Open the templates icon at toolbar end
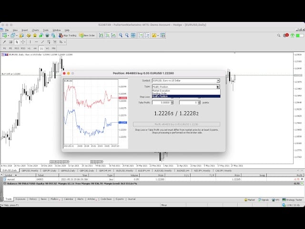Viewport: 305px width, 229px height. pos(163,35)
